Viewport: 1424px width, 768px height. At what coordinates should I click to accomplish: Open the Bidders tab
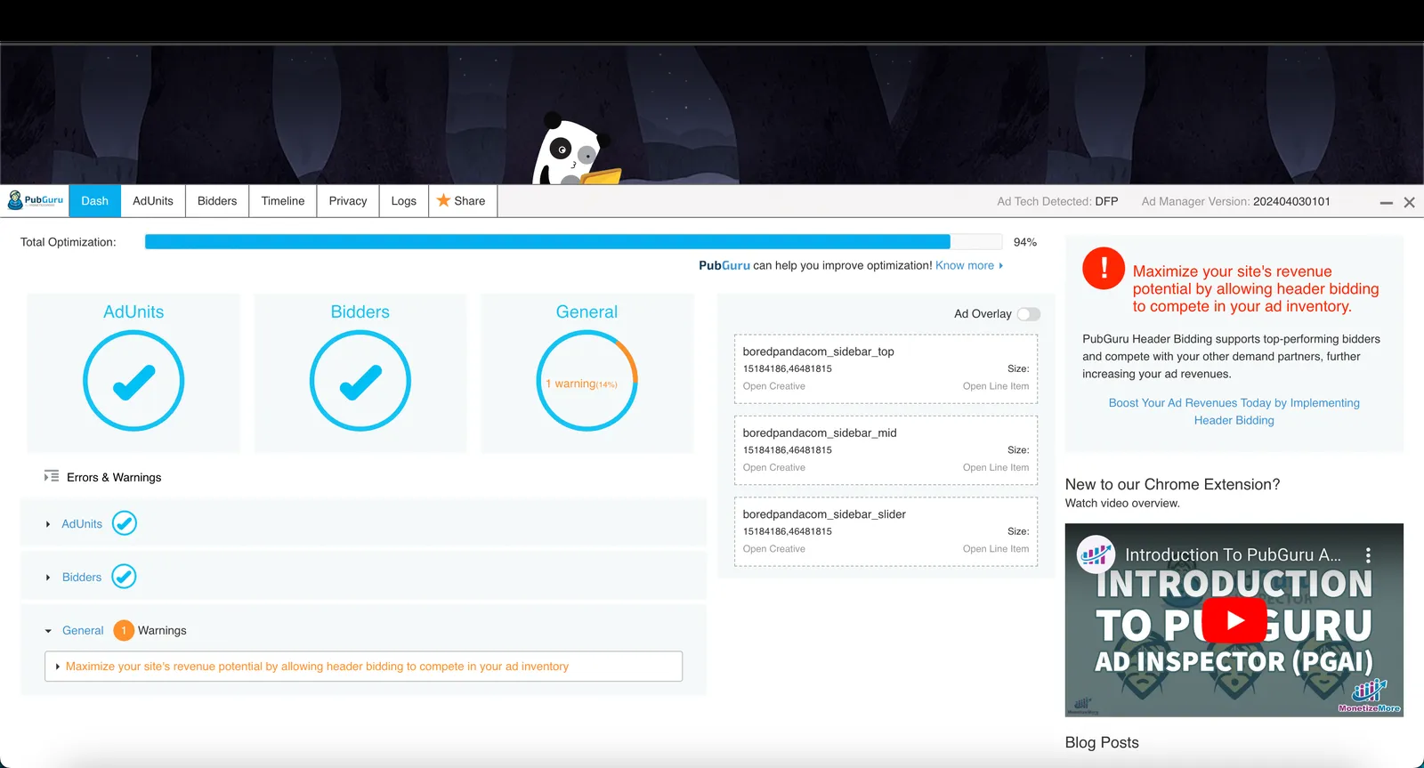(x=217, y=201)
